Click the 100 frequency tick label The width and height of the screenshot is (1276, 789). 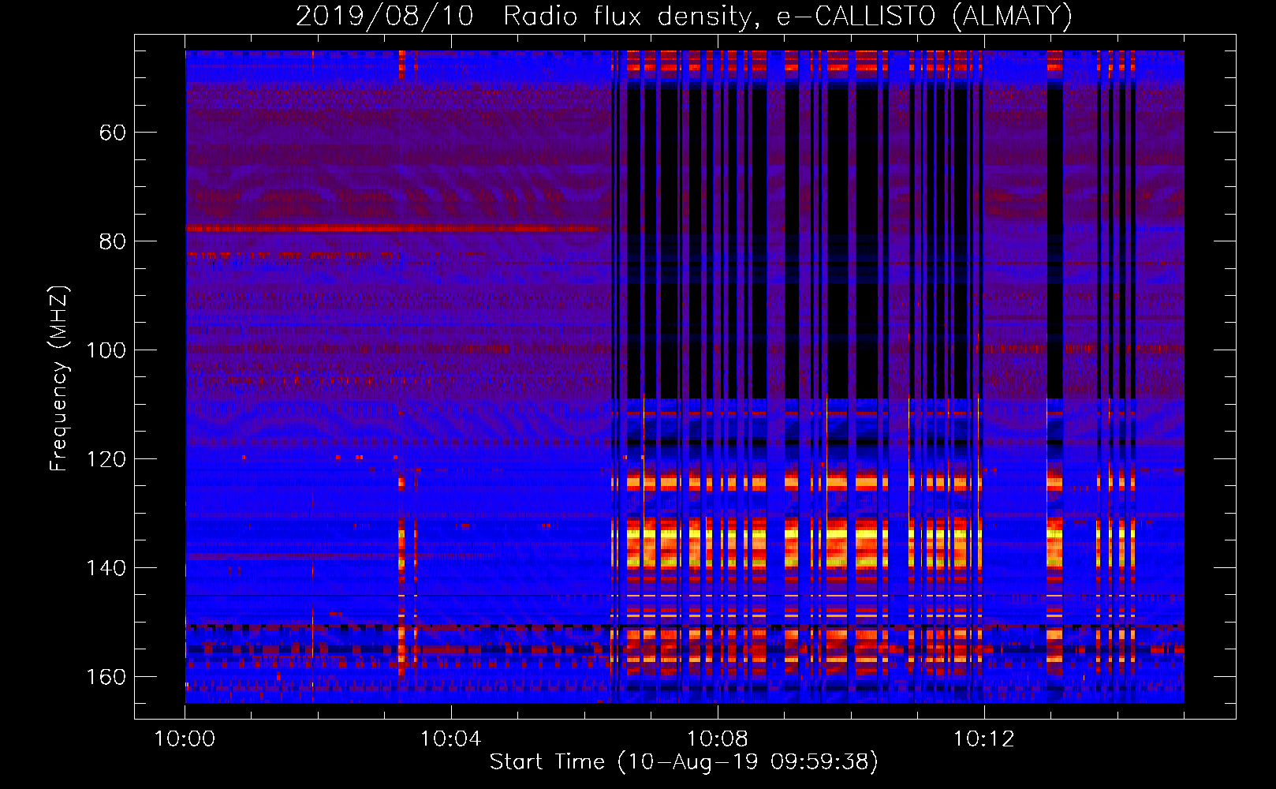[106, 350]
